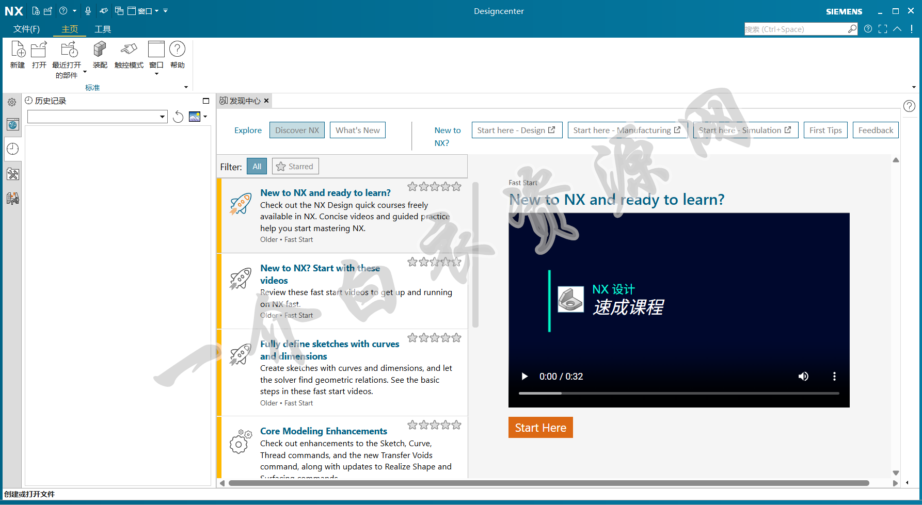Switch to What's New view
This screenshot has width=922, height=505.
tap(358, 130)
